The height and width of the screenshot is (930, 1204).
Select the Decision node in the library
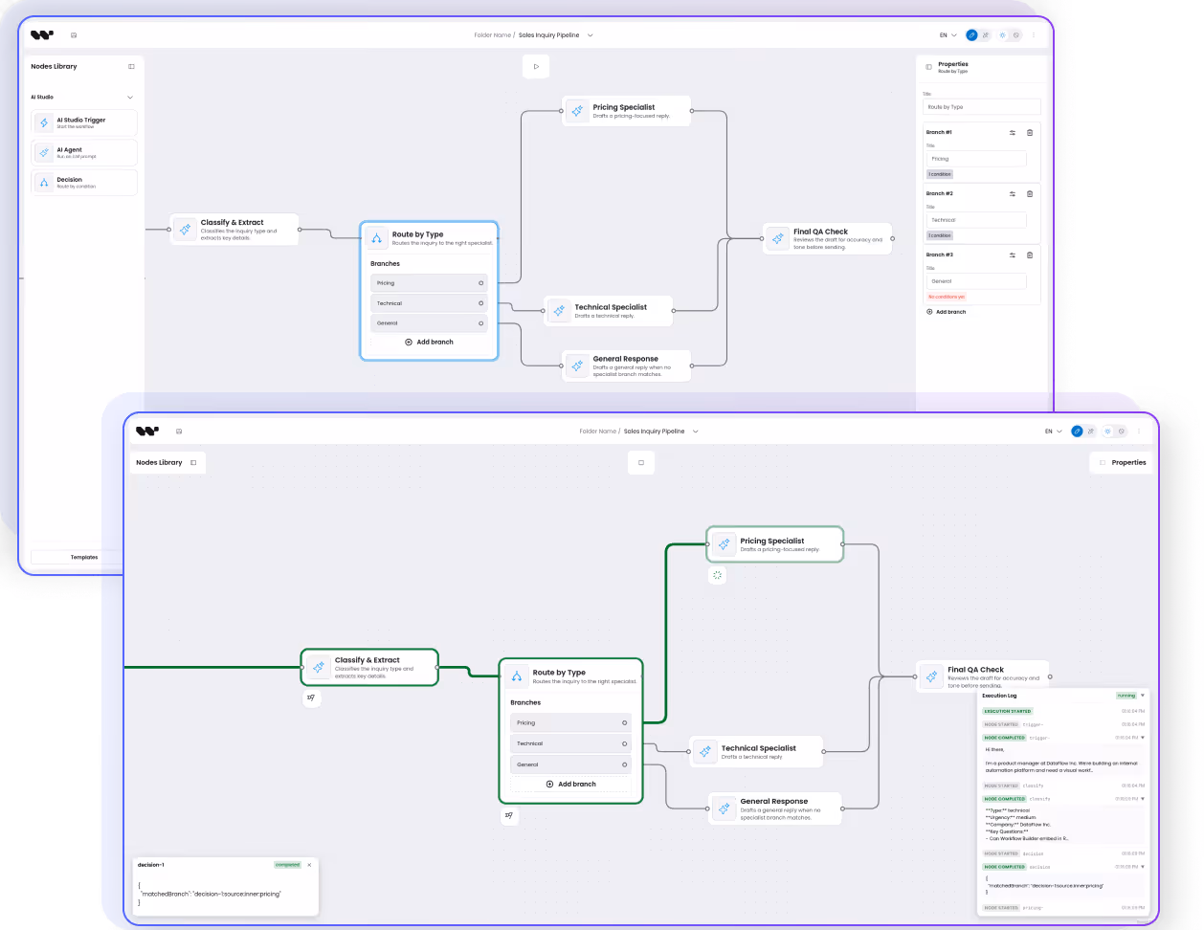84,182
